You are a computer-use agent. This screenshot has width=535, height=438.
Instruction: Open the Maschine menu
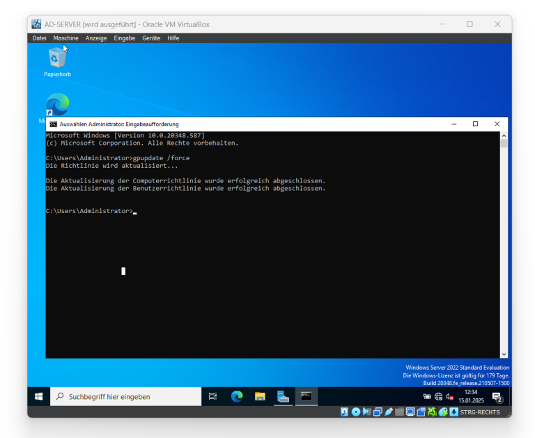coord(66,38)
